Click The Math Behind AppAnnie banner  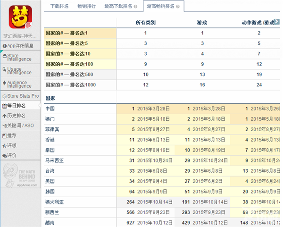click(20, 175)
